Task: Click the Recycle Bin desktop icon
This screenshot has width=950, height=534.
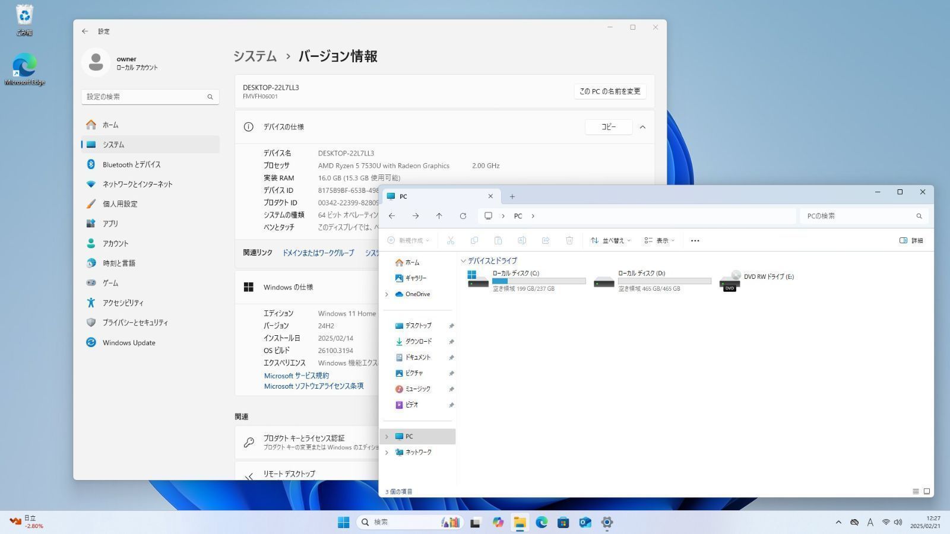Action: [24, 20]
